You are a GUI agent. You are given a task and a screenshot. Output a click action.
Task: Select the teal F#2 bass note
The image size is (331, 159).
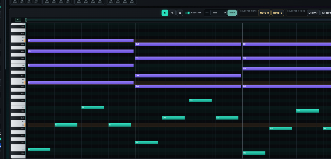pyautogui.click(x=147, y=142)
